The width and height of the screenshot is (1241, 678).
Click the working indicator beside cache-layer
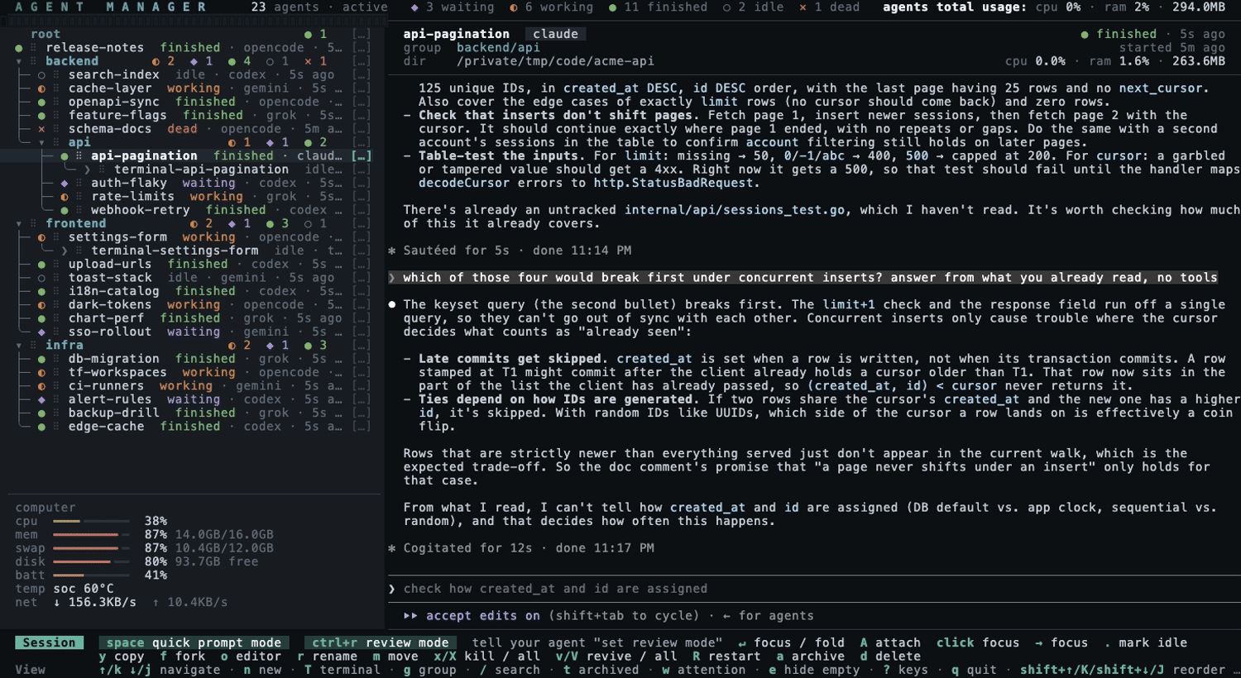(x=41, y=88)
